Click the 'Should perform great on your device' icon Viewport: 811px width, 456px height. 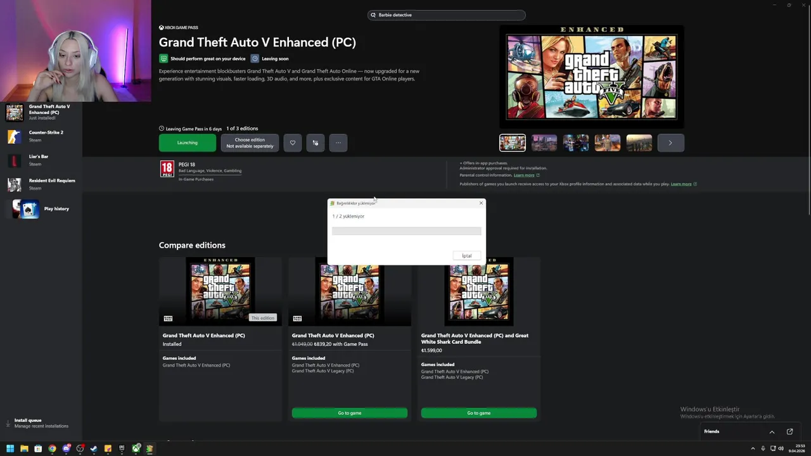(x=163, y=58)
